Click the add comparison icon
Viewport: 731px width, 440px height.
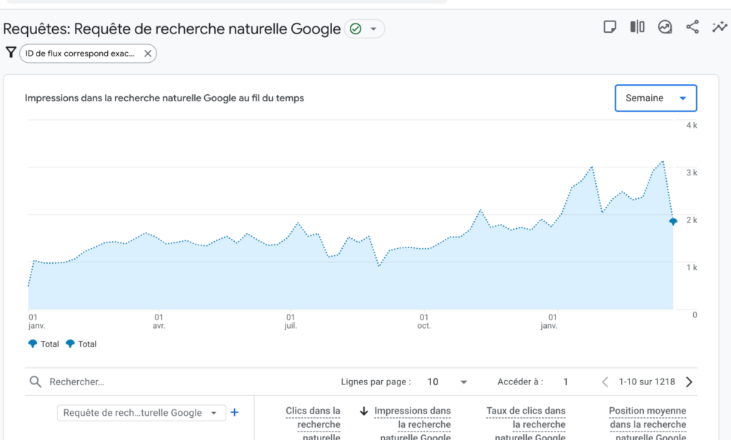coord(637,26)
